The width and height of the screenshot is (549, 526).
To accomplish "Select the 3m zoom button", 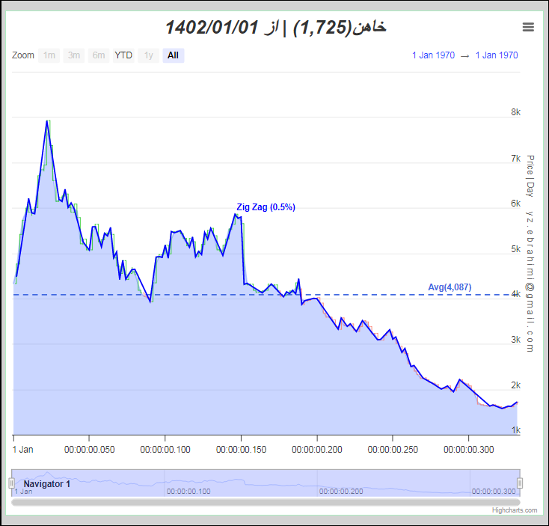I will 74,55.
